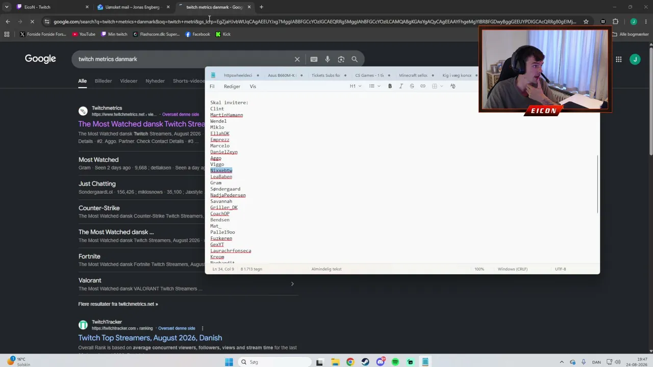This screenshot has width=653, height=367.
Task: Switch to the Kig i væg Notepad tab
Action: click(457, 75)
